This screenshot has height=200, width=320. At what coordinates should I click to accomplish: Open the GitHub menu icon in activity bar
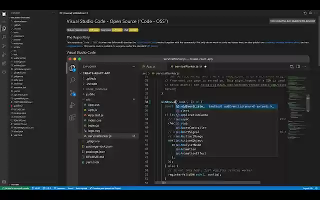tap(4, 14)
